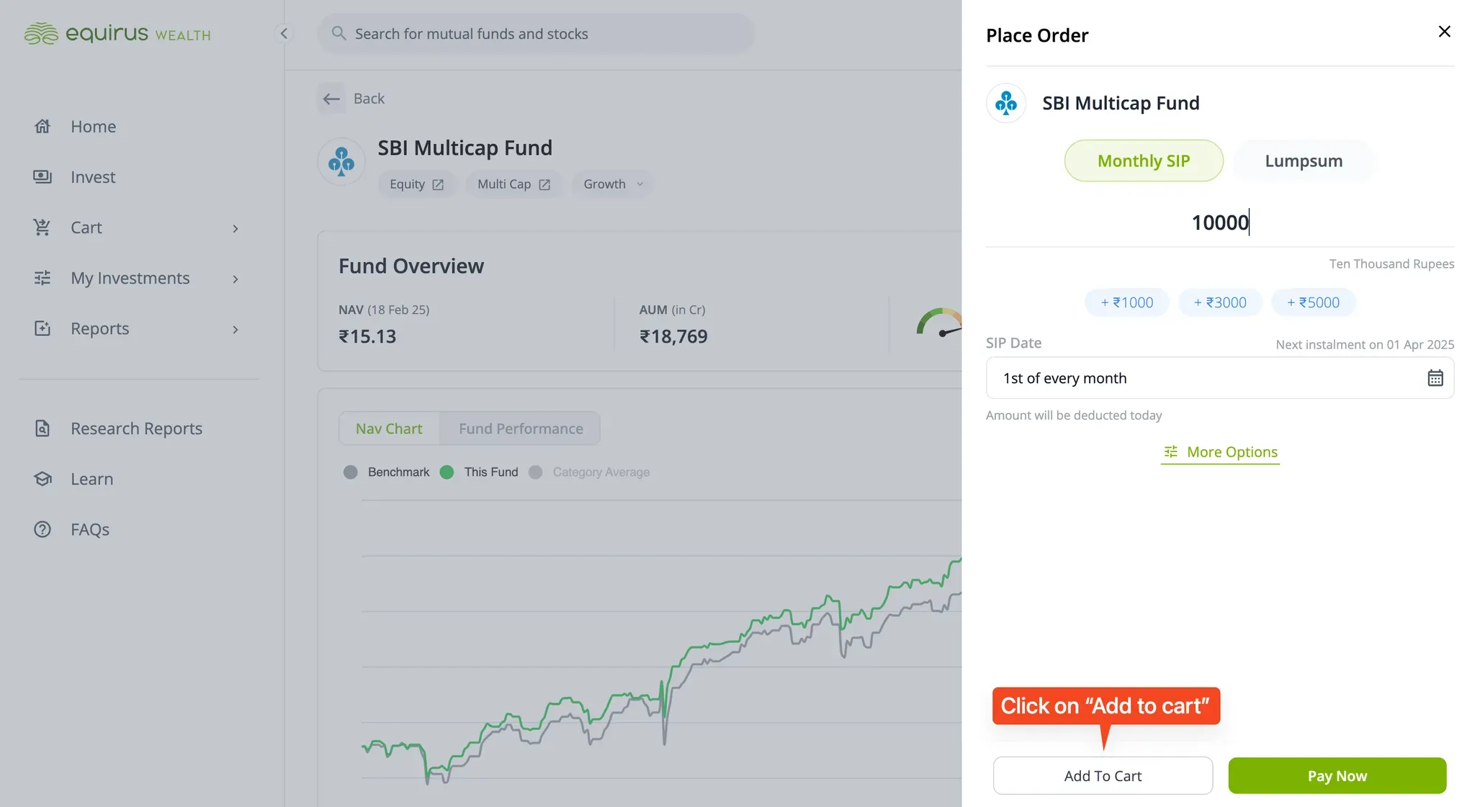Viewport: 1475px width, 807px height.
Task: Open the Multi Cap external link icon
Action: point(544,184)
